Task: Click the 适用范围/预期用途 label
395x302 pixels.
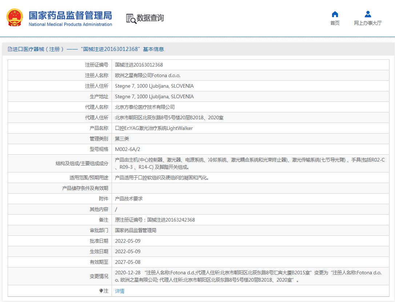Action: [x=89, y=178]
